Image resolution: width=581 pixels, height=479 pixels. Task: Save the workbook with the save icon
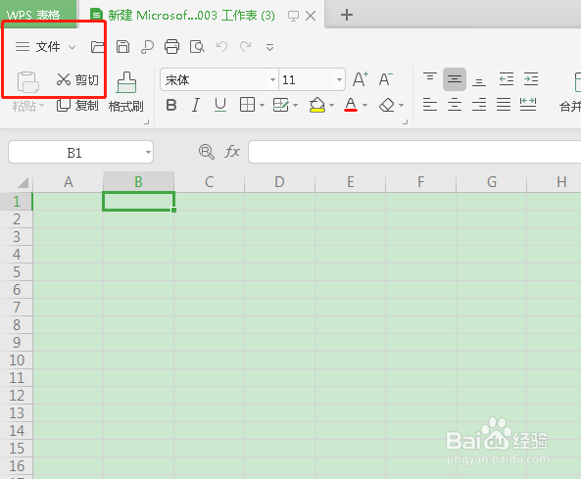coord(122,47)
